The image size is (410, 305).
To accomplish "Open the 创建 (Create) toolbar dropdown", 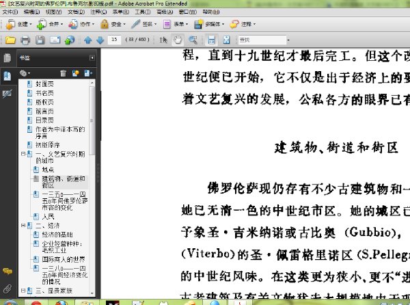I will (18, 24).
